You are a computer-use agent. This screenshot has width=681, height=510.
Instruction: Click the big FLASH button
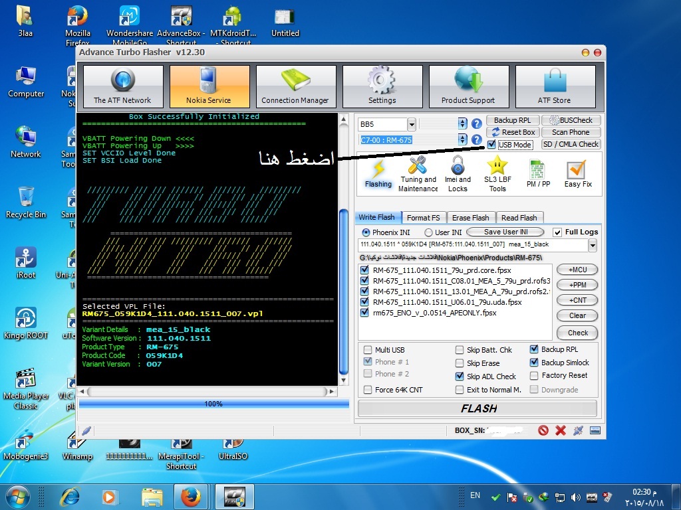point(477,408)
